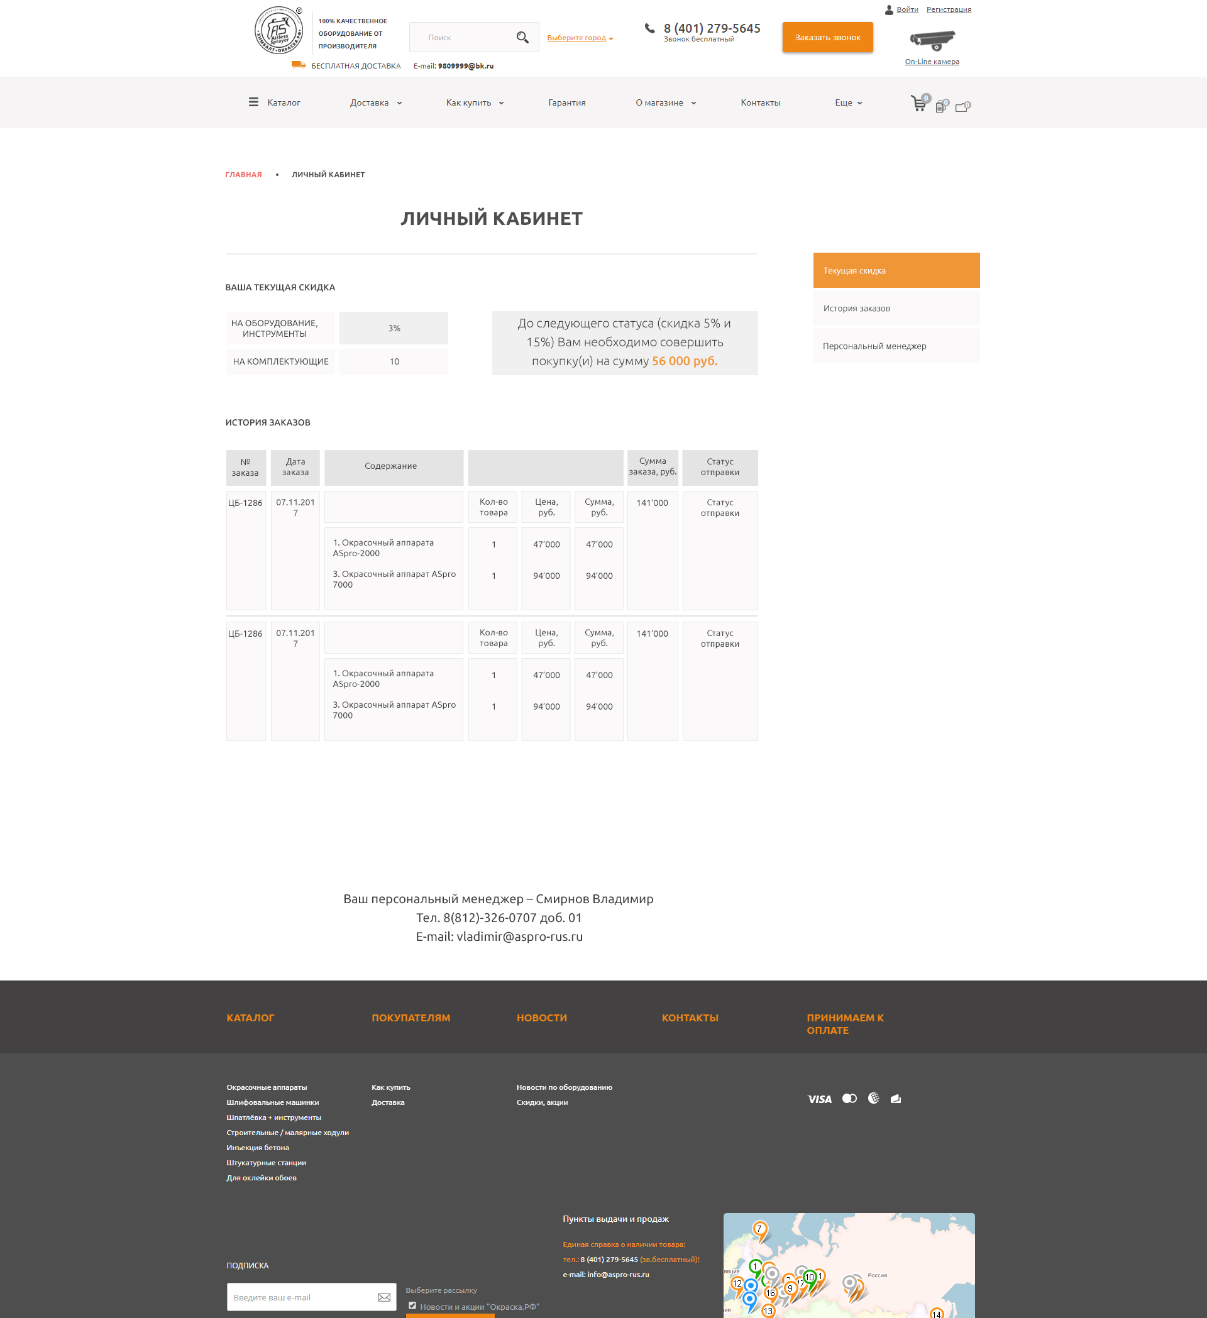Click the phone handset icon
Viewport: 1207px width, 1318px height.
(649, 28)
